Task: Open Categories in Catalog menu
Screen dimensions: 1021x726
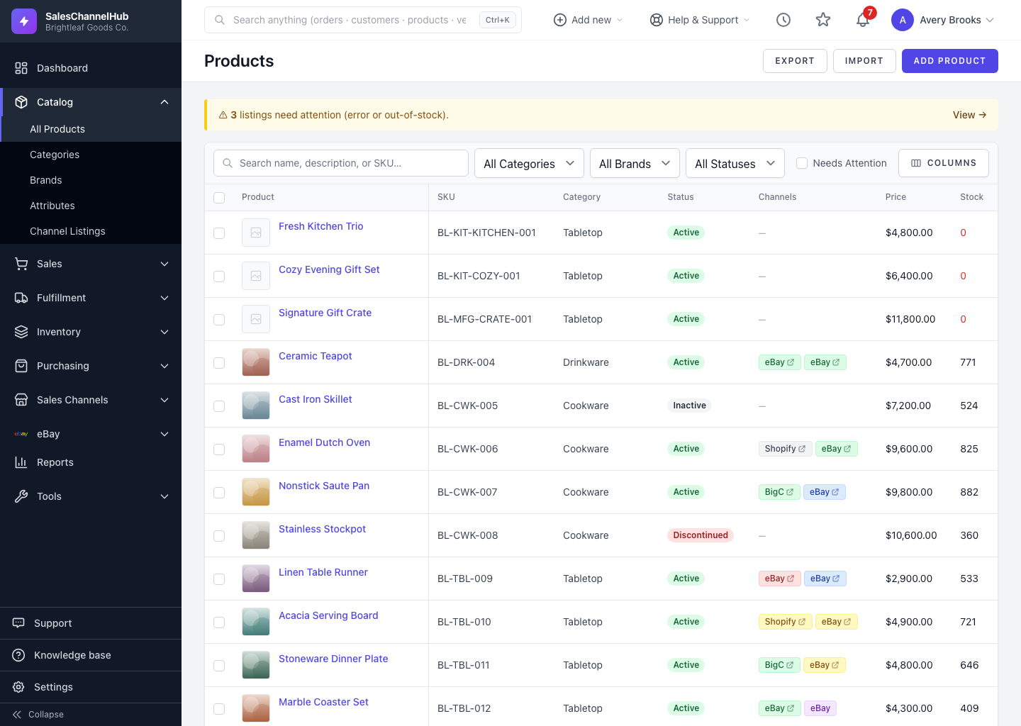Action: coord(91,155)
